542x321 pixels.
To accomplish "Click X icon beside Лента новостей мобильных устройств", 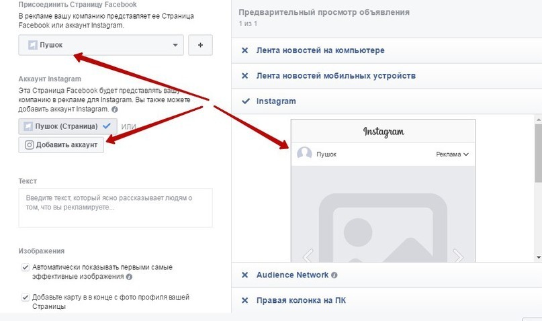I will pyautogui.click(x=244, y=76).
